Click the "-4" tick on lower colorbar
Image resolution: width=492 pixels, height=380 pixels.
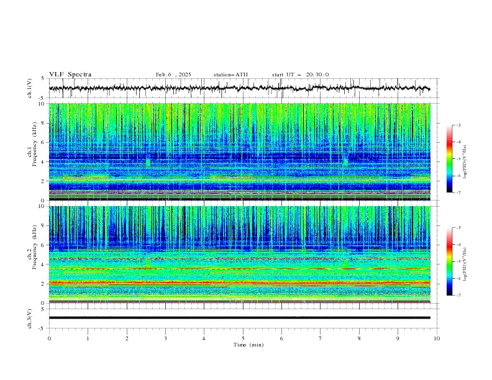[x=458, y=245]
